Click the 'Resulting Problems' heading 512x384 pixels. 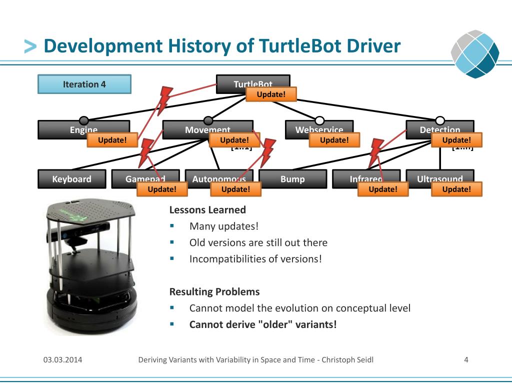[x=214, y=291]
